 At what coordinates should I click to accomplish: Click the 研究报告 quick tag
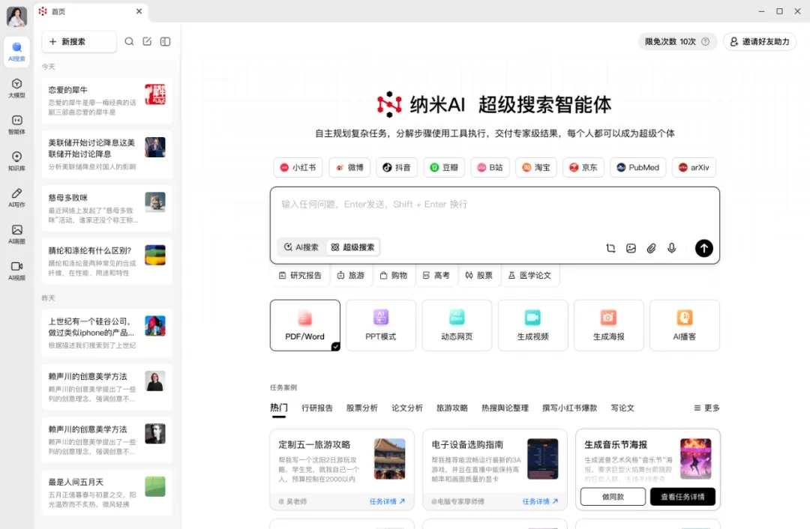click(300, 275)
